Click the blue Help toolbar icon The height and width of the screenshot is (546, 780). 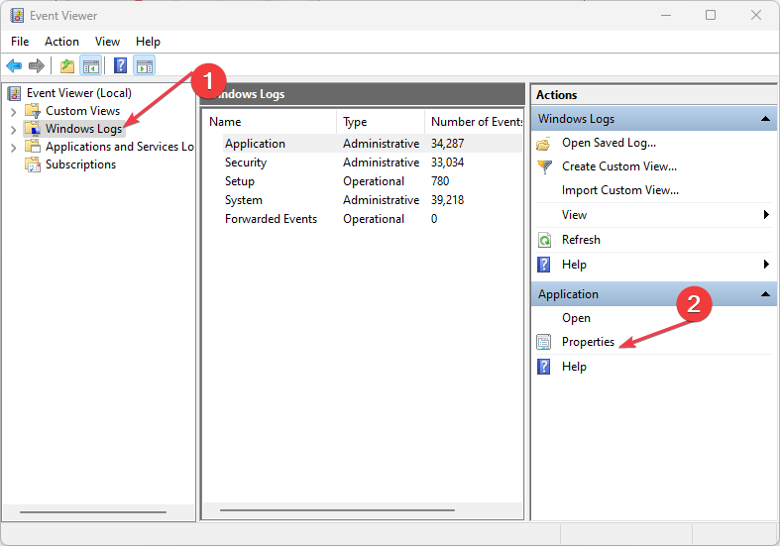point(120,65)
